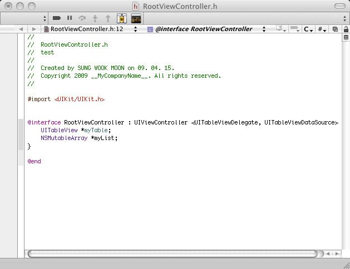
Task: Click the '#import' directive text
Action: point(39,99)
